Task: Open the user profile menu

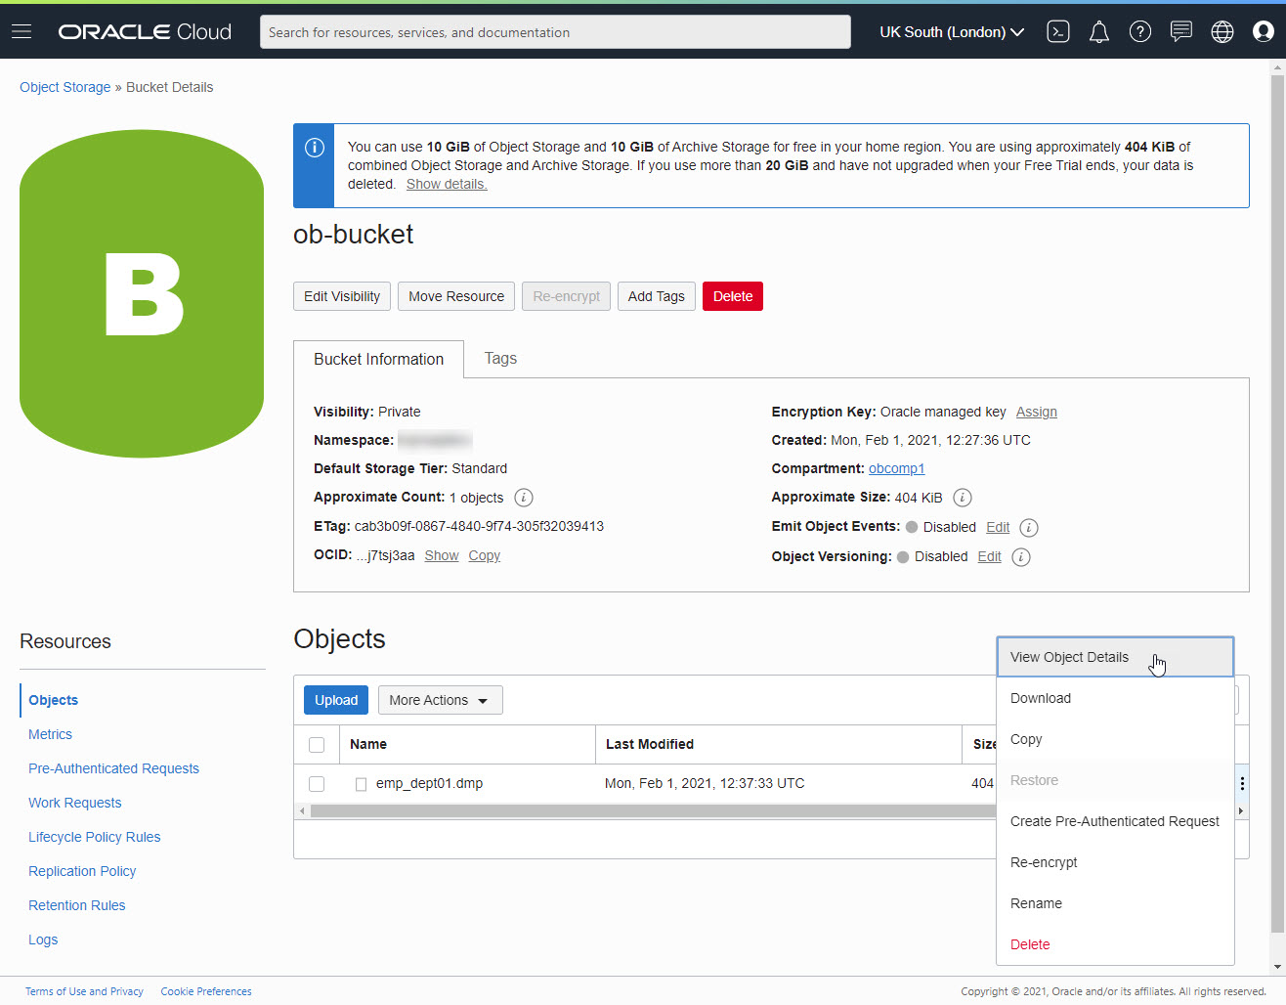Action: [1264, 32]
